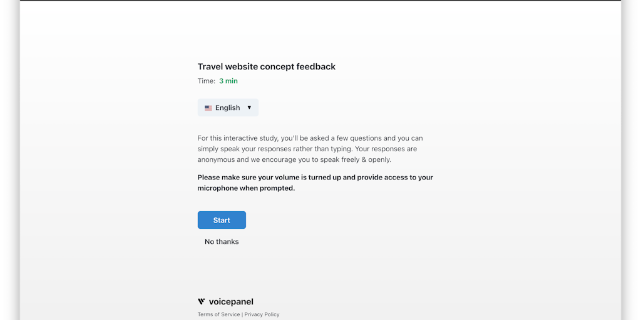Click the bold 'microphone when prompted' text
This screenshot has width=641, height=320.
pyautogui.click(x=246, y=188)
